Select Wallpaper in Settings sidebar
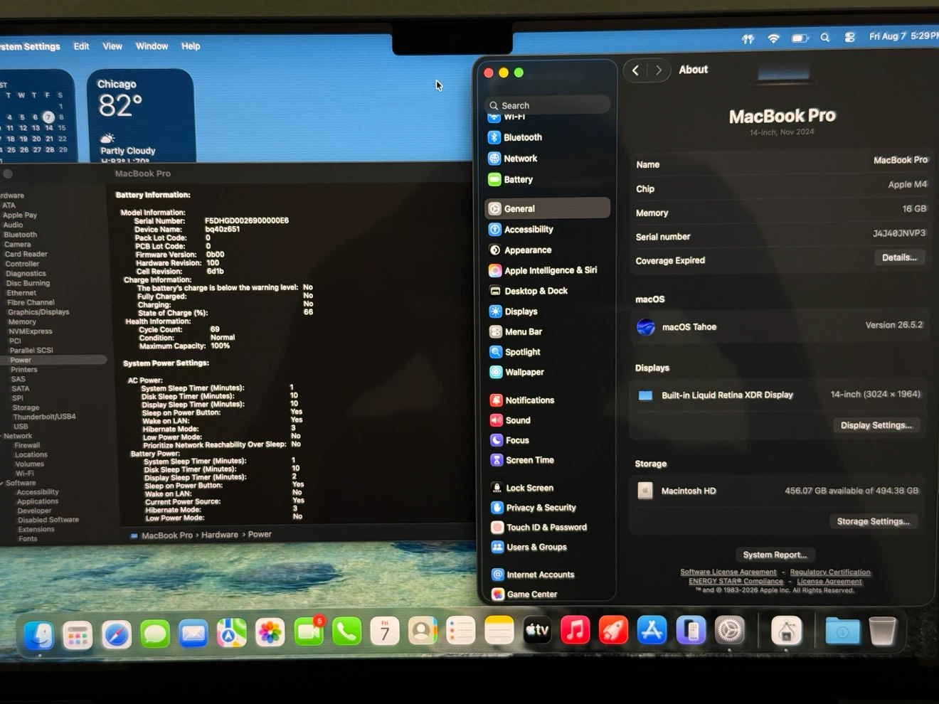This screenshot has width=939, height=704. (548, 372)
